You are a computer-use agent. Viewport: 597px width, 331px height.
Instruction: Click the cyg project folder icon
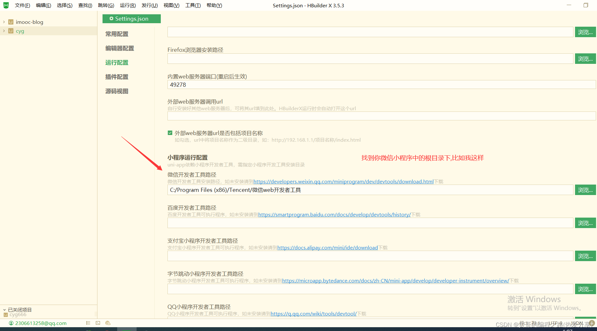(11, 31)
